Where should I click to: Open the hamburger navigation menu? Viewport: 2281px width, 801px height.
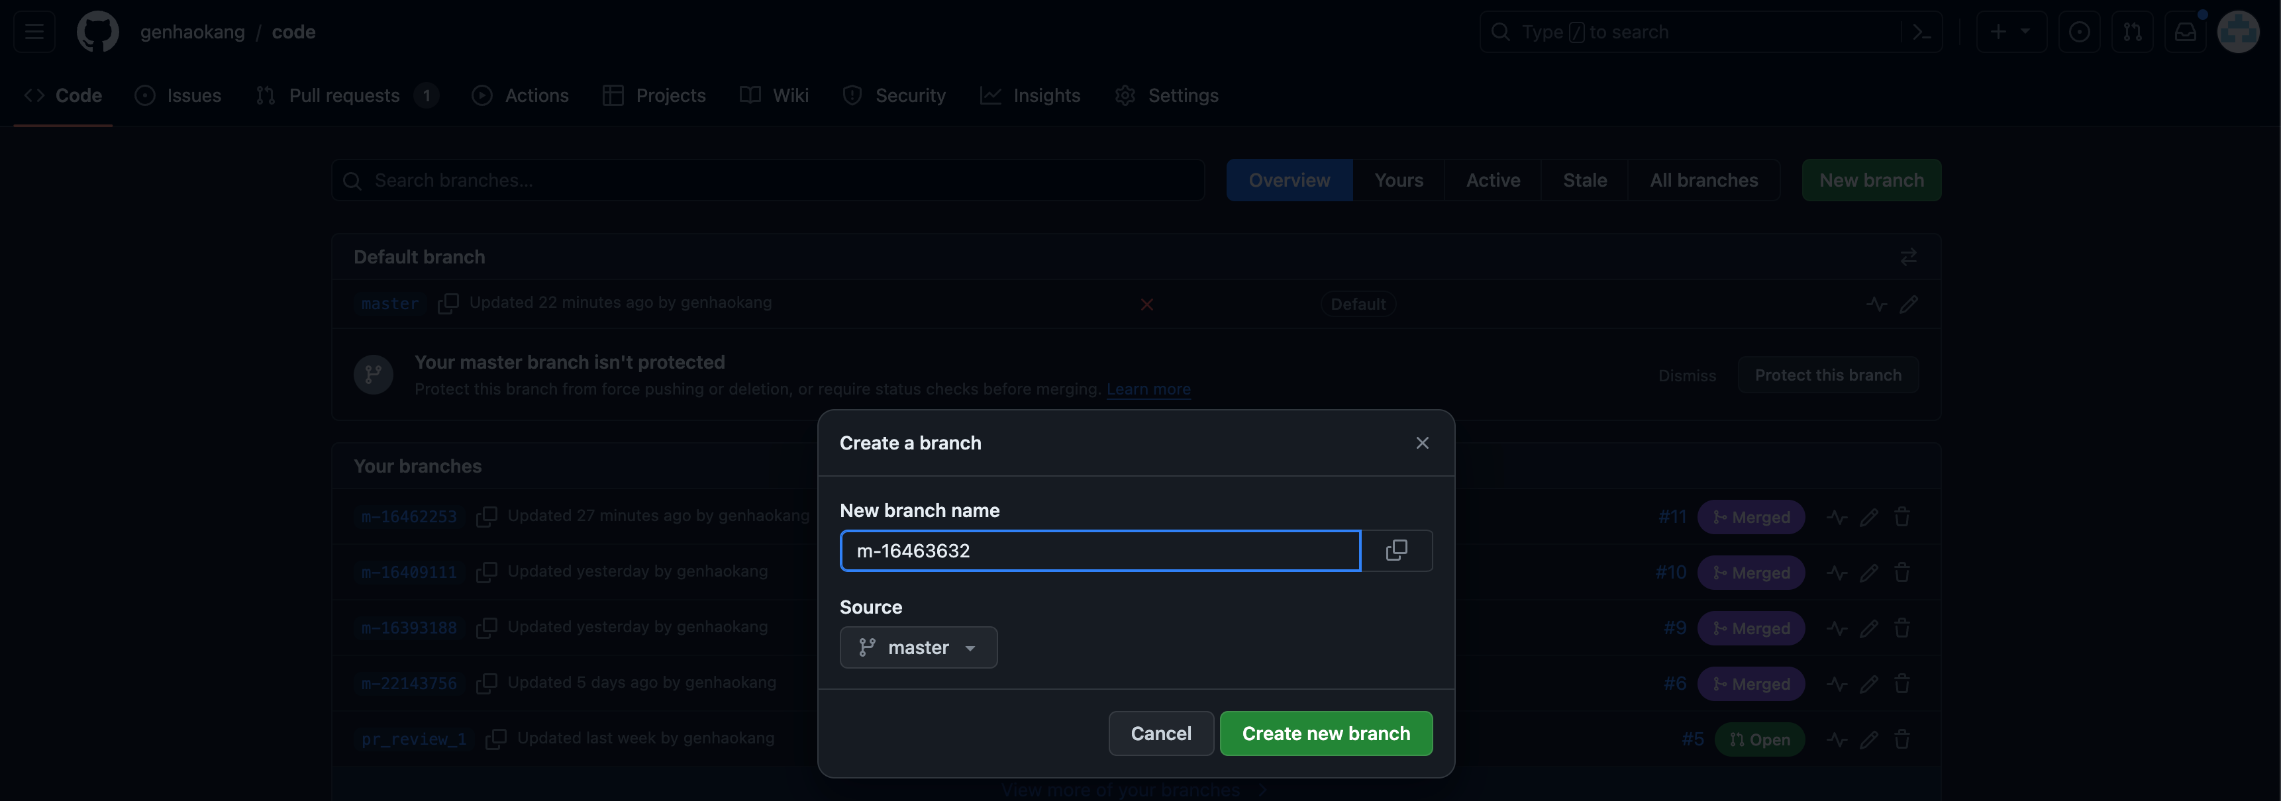34,32
